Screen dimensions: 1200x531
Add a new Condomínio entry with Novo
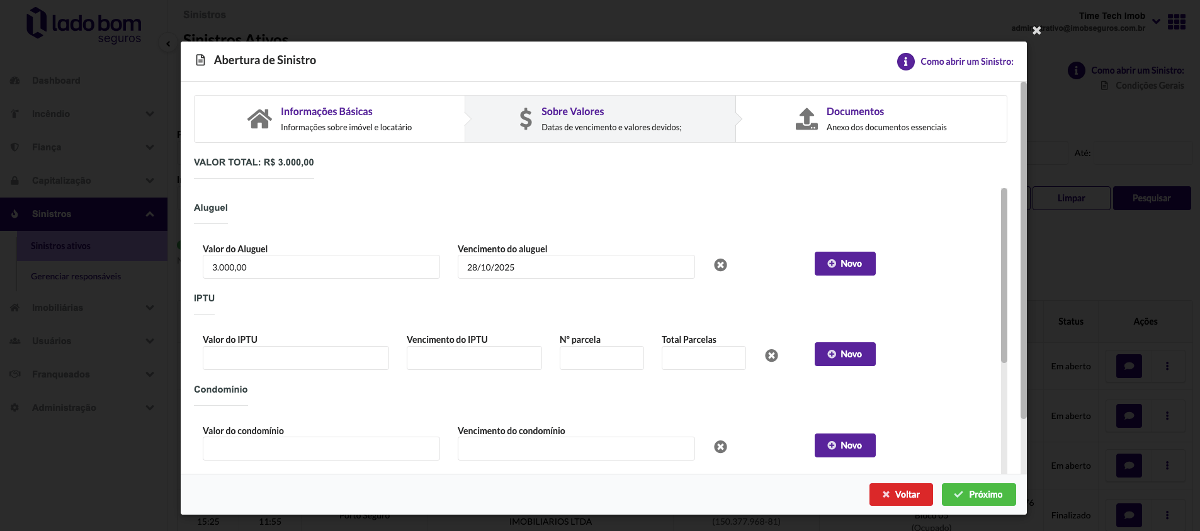[845, 445]
